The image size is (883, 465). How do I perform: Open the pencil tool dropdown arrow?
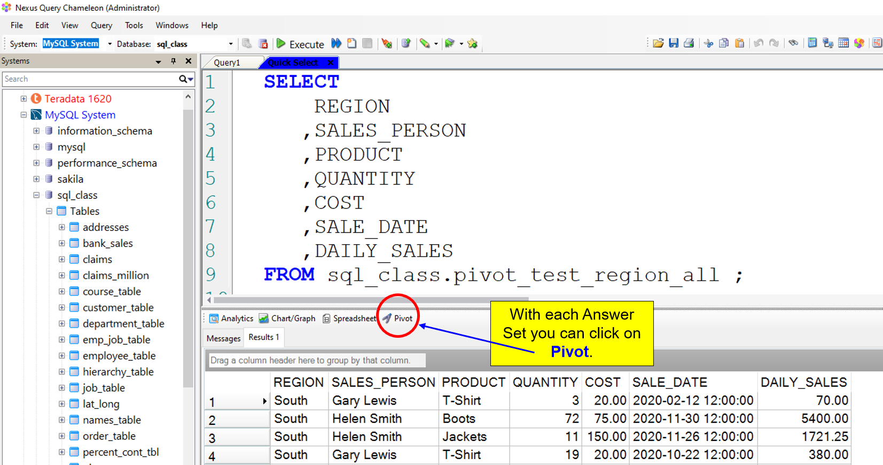pos(436,44)
